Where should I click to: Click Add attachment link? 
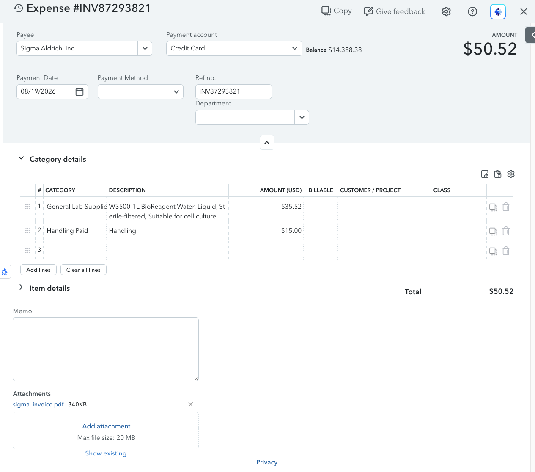[x=106, y=426]
